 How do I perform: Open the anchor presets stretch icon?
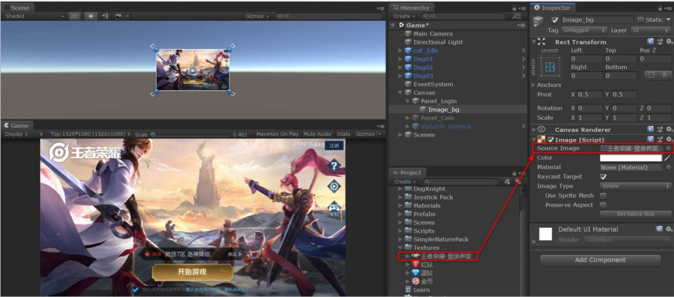(x=550, y=67)
